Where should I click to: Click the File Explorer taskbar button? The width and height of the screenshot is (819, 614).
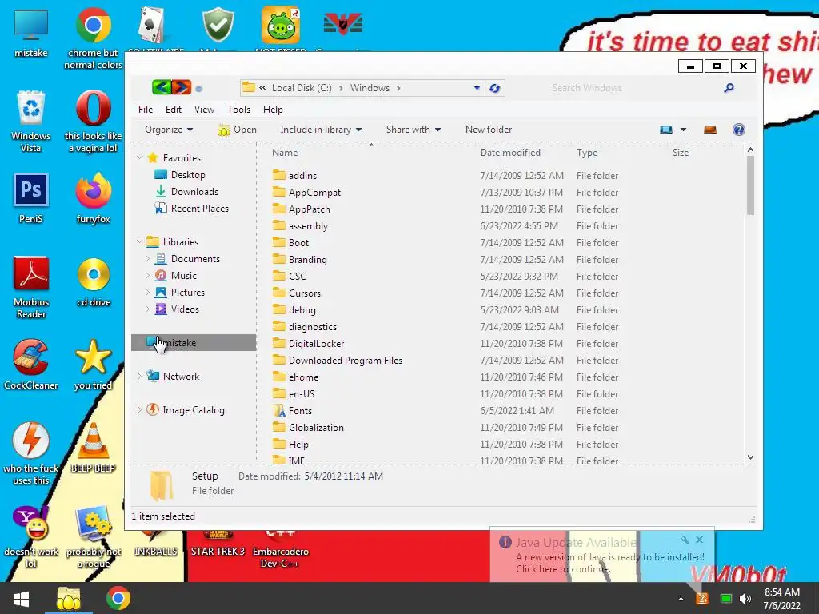point(69,598)
